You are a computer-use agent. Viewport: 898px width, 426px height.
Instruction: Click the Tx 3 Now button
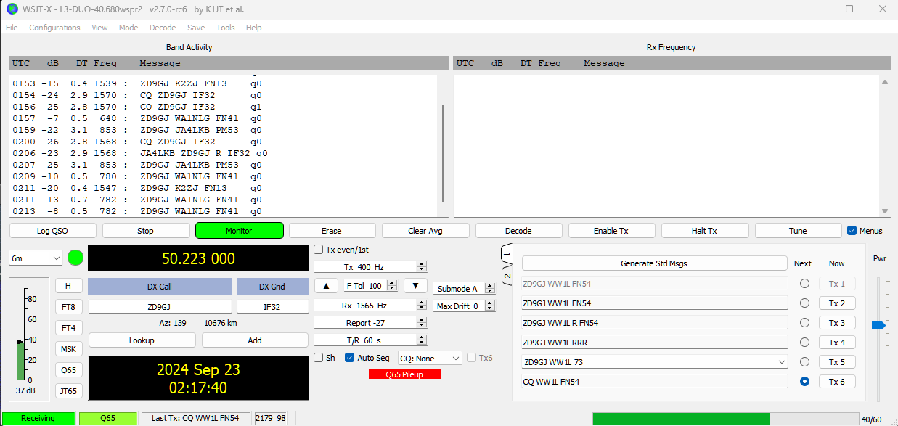point(837,323)
